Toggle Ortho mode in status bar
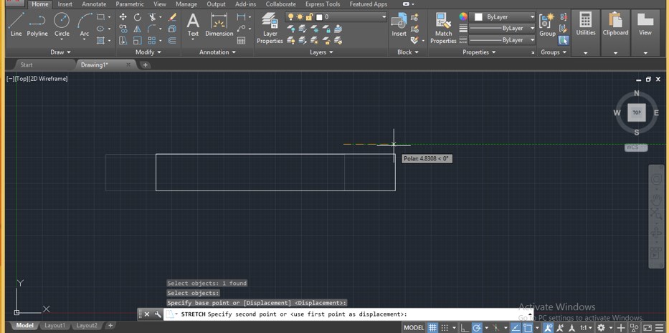Image resolution: width=669 pixels, height=333 pixels. click(464, 327)
